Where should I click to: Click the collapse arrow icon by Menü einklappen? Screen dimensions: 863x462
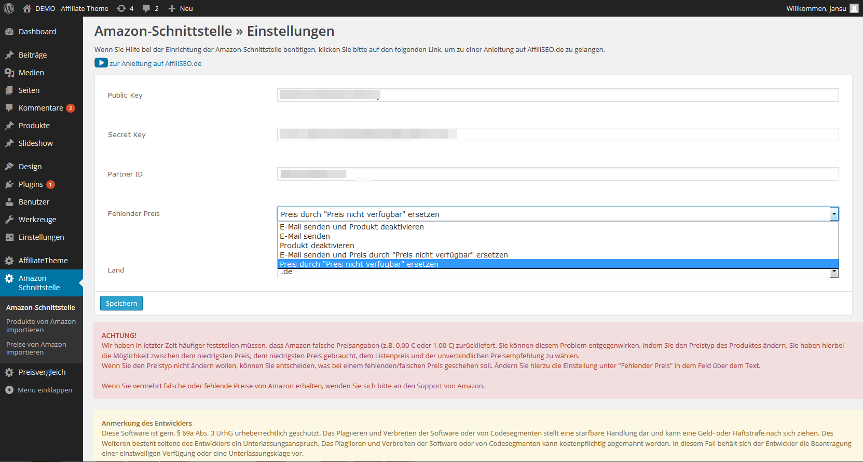click(x=9, y=390)
